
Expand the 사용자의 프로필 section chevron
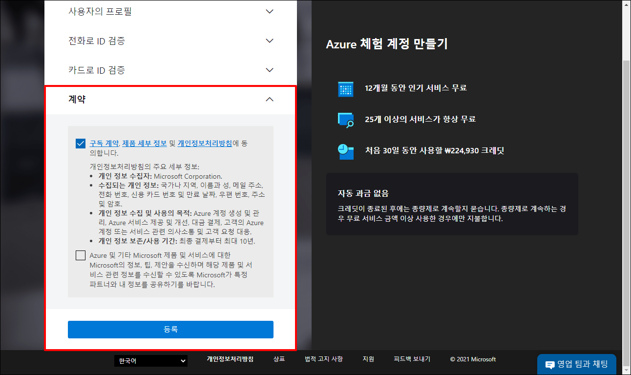pyautogui.click(x=270, y=11)
